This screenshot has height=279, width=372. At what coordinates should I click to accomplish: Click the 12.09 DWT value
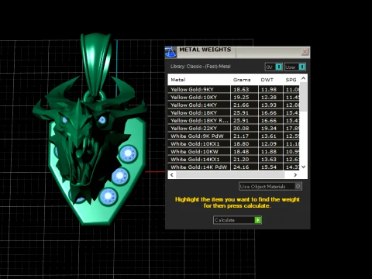[x=269, y=144]
